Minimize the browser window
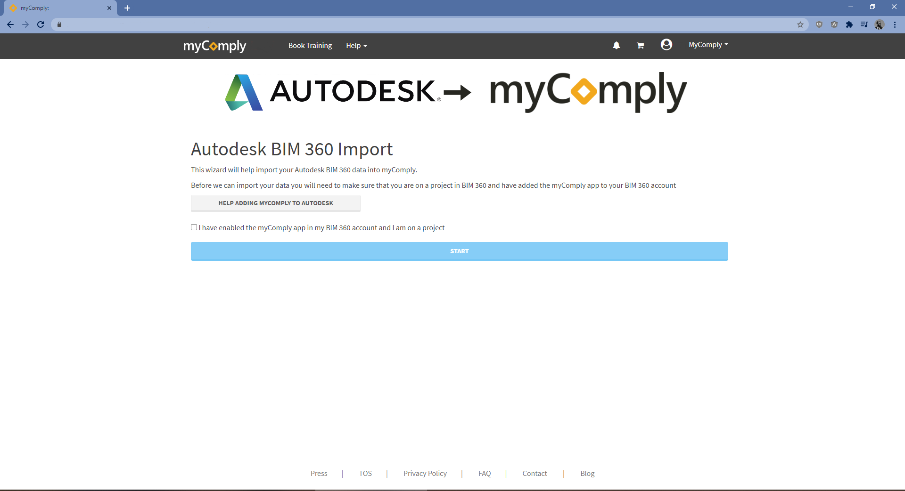 851,7
